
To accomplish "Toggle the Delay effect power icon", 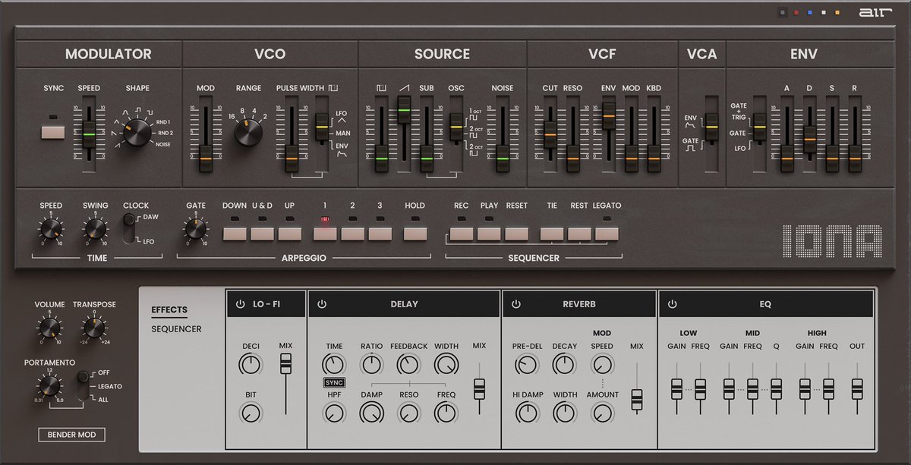I will coord(322,303).
